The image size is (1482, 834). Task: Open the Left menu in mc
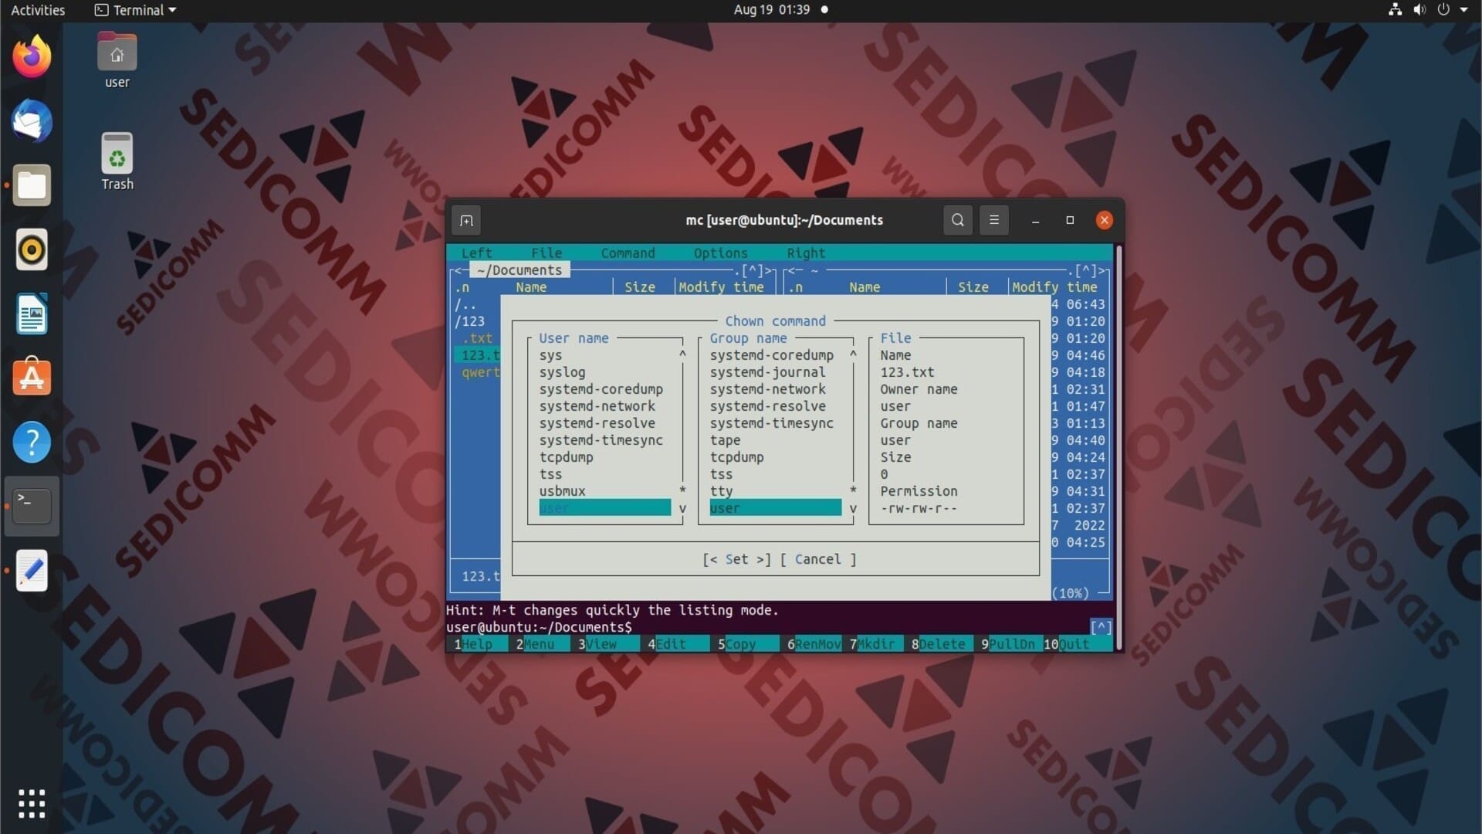(x=476, y=253)
